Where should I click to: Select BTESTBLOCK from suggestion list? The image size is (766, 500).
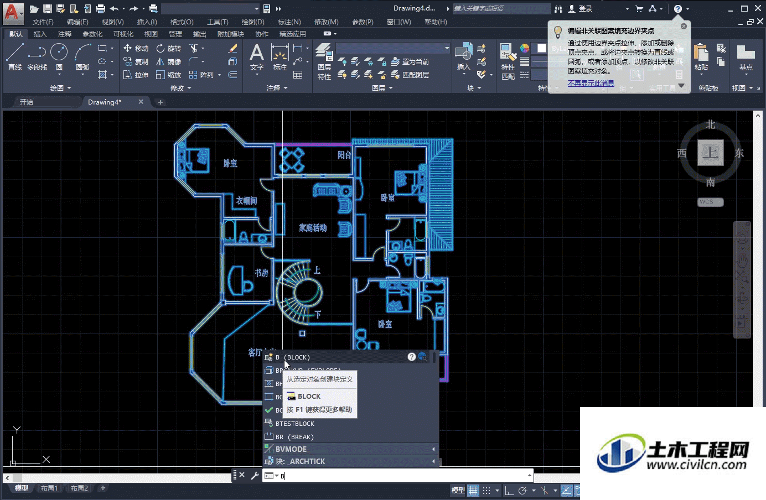[351, 423]
